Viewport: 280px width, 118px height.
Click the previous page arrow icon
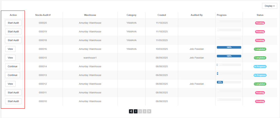point(131,111)
